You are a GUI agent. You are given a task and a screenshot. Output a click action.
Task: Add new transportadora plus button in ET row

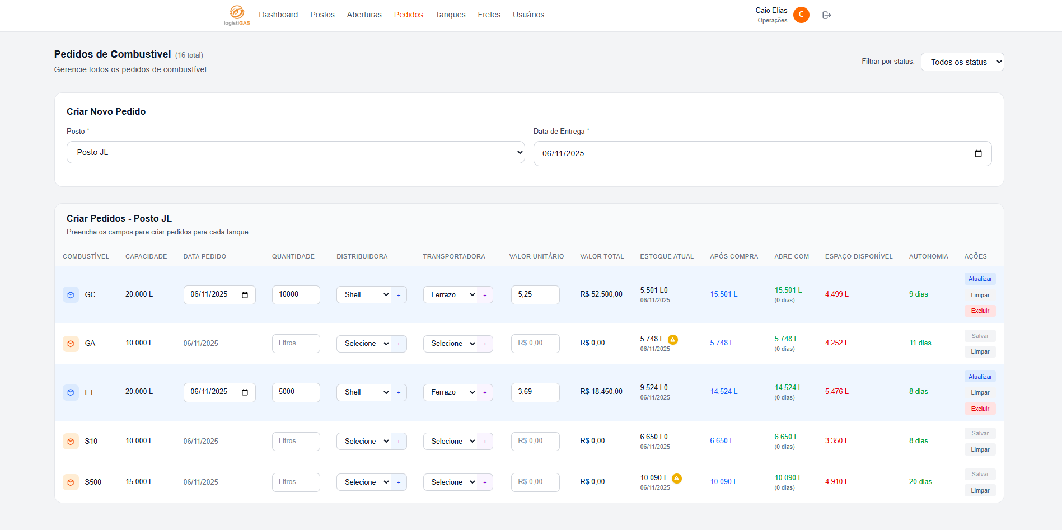(x=485, y=392)
